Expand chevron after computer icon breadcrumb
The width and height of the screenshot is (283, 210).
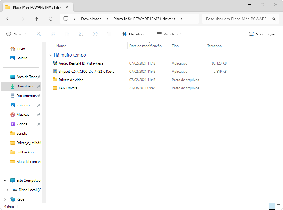coord(75,19)
